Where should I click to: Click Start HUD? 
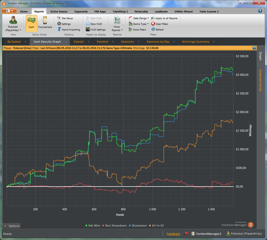coord(94,18)
